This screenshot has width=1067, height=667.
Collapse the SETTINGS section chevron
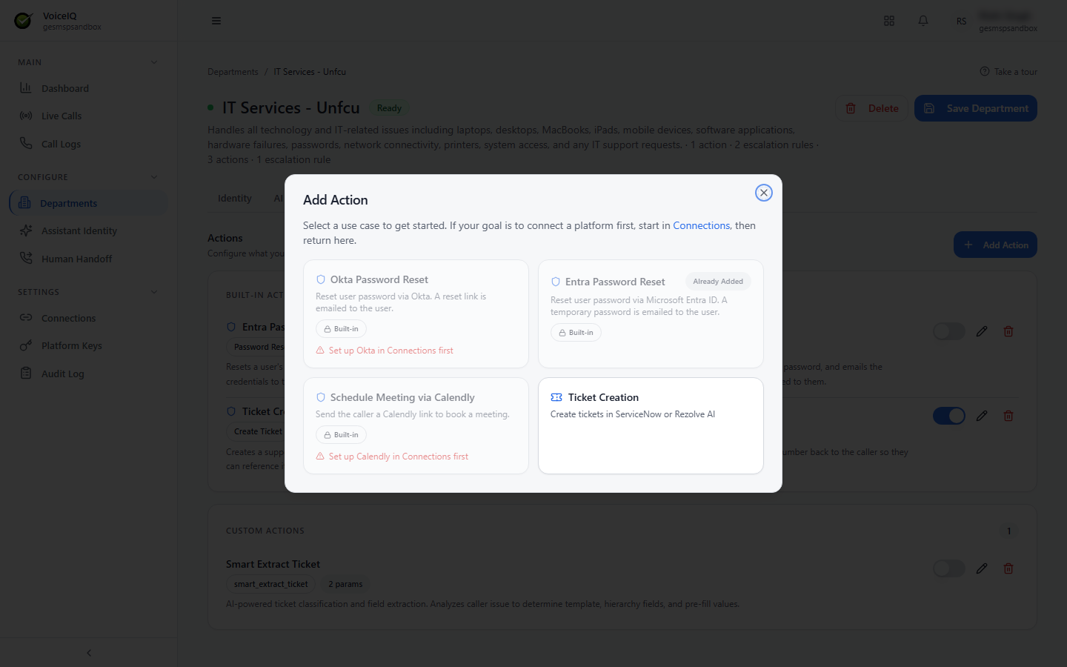pyautogui.click(x=154, y=292)
